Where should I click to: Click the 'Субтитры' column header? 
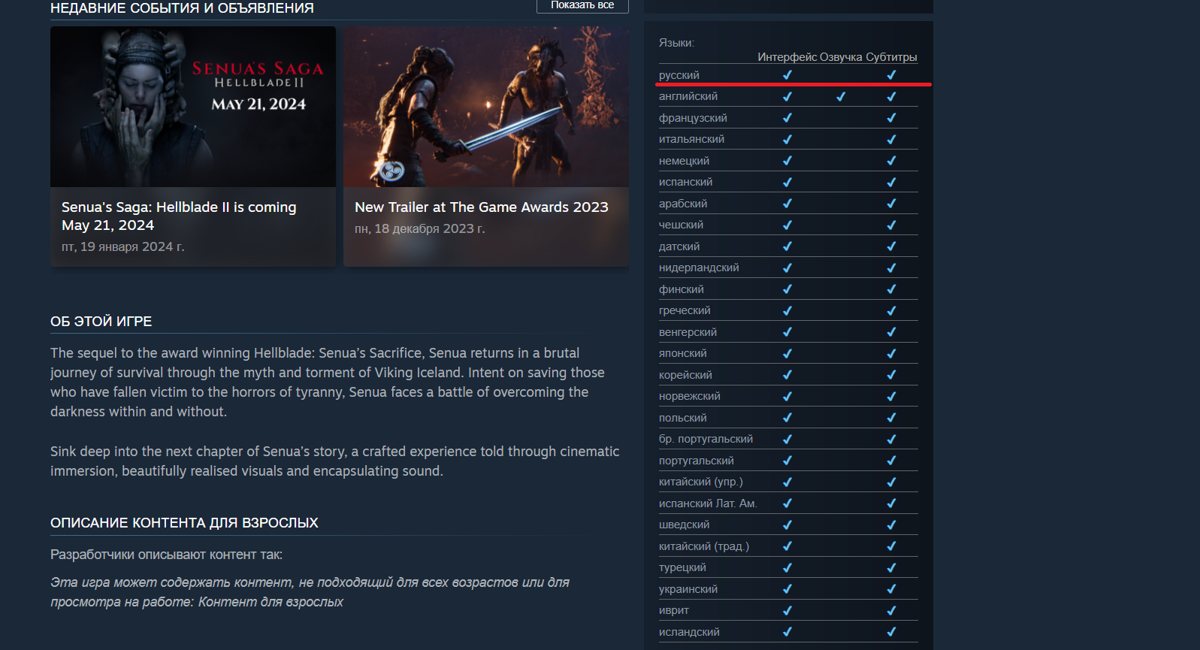(x=891, y=57)
